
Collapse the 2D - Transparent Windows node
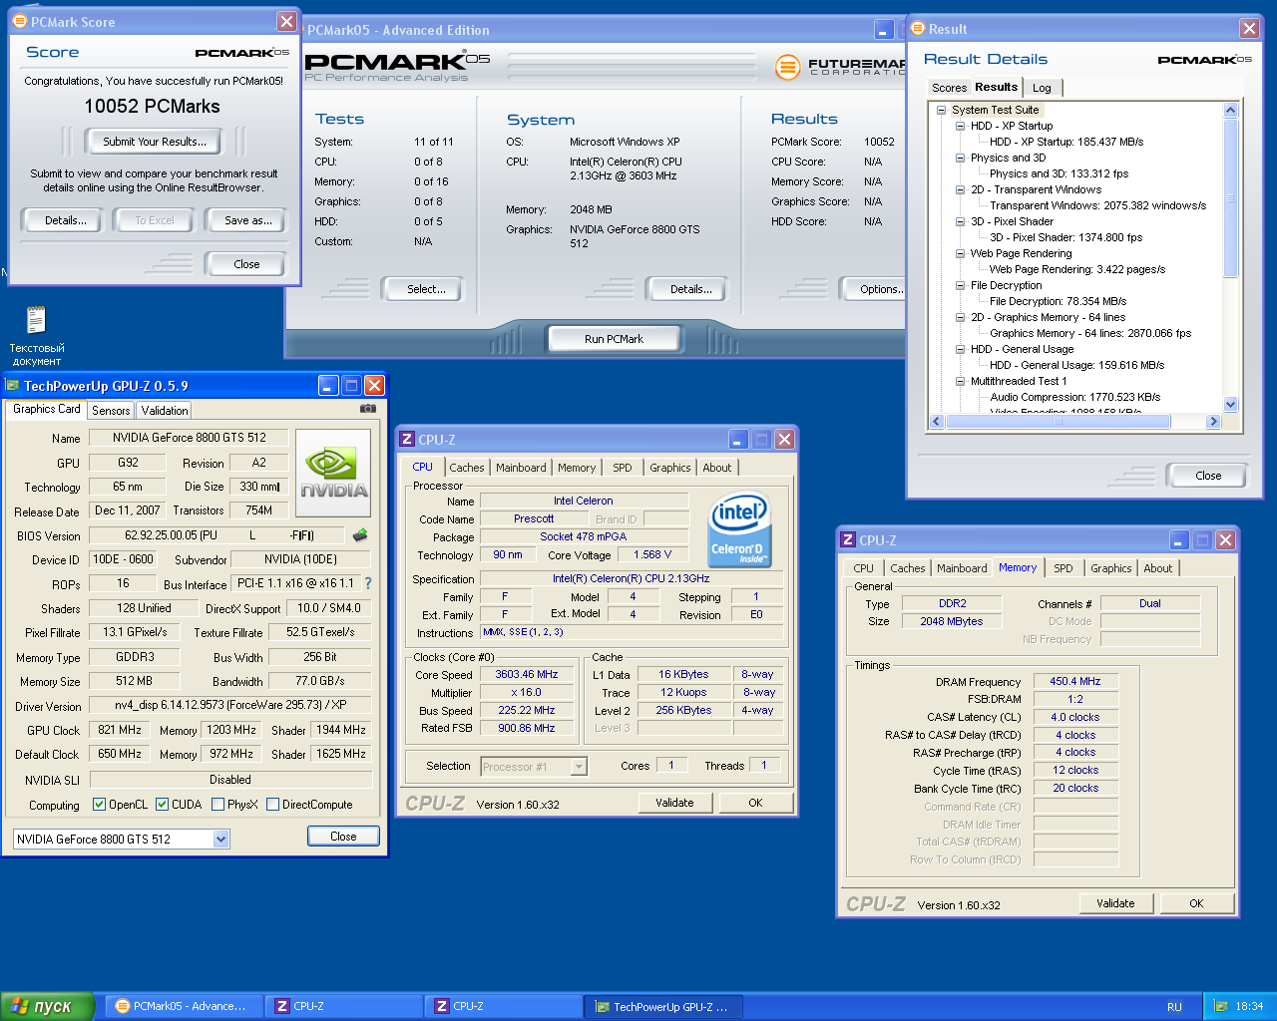(x=960, y=189)
